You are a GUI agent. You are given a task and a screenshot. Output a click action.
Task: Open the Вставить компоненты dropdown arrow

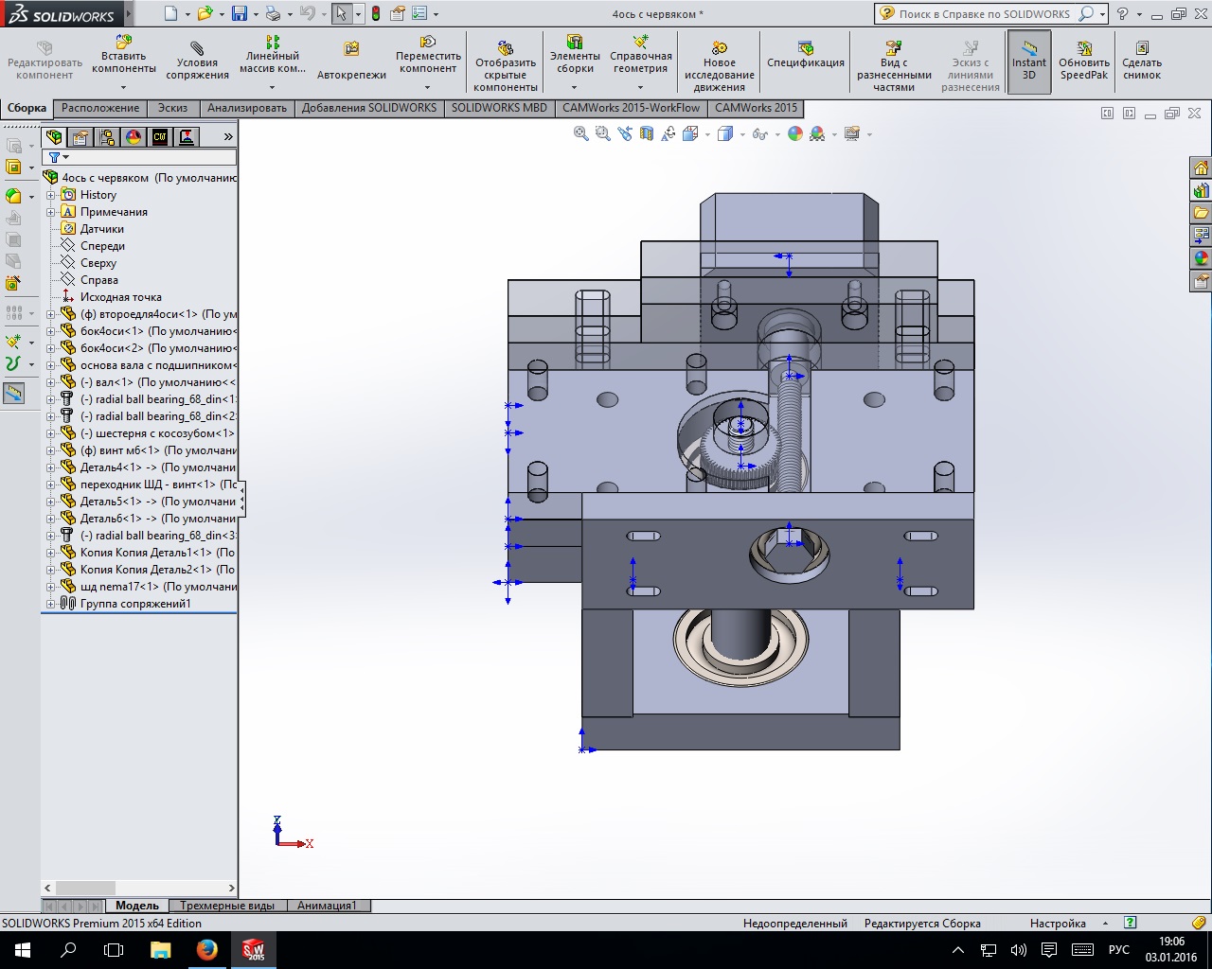pyautogui.click(x=124, y=87)
